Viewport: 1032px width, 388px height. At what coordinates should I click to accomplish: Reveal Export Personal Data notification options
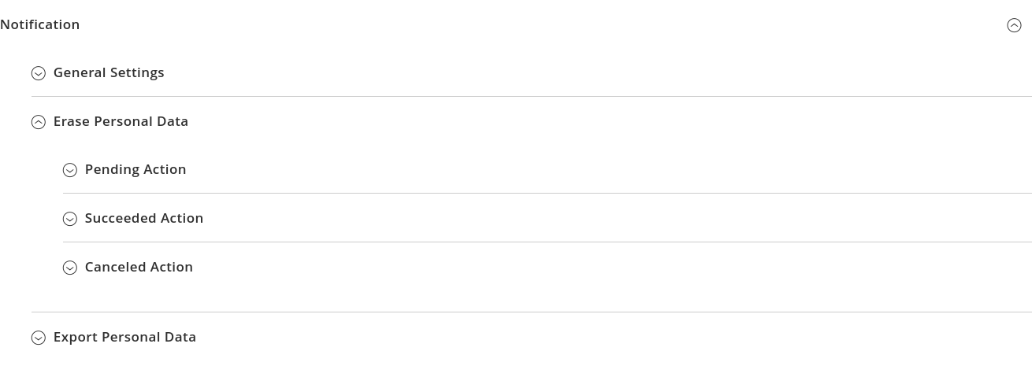(x=532, y=337)
